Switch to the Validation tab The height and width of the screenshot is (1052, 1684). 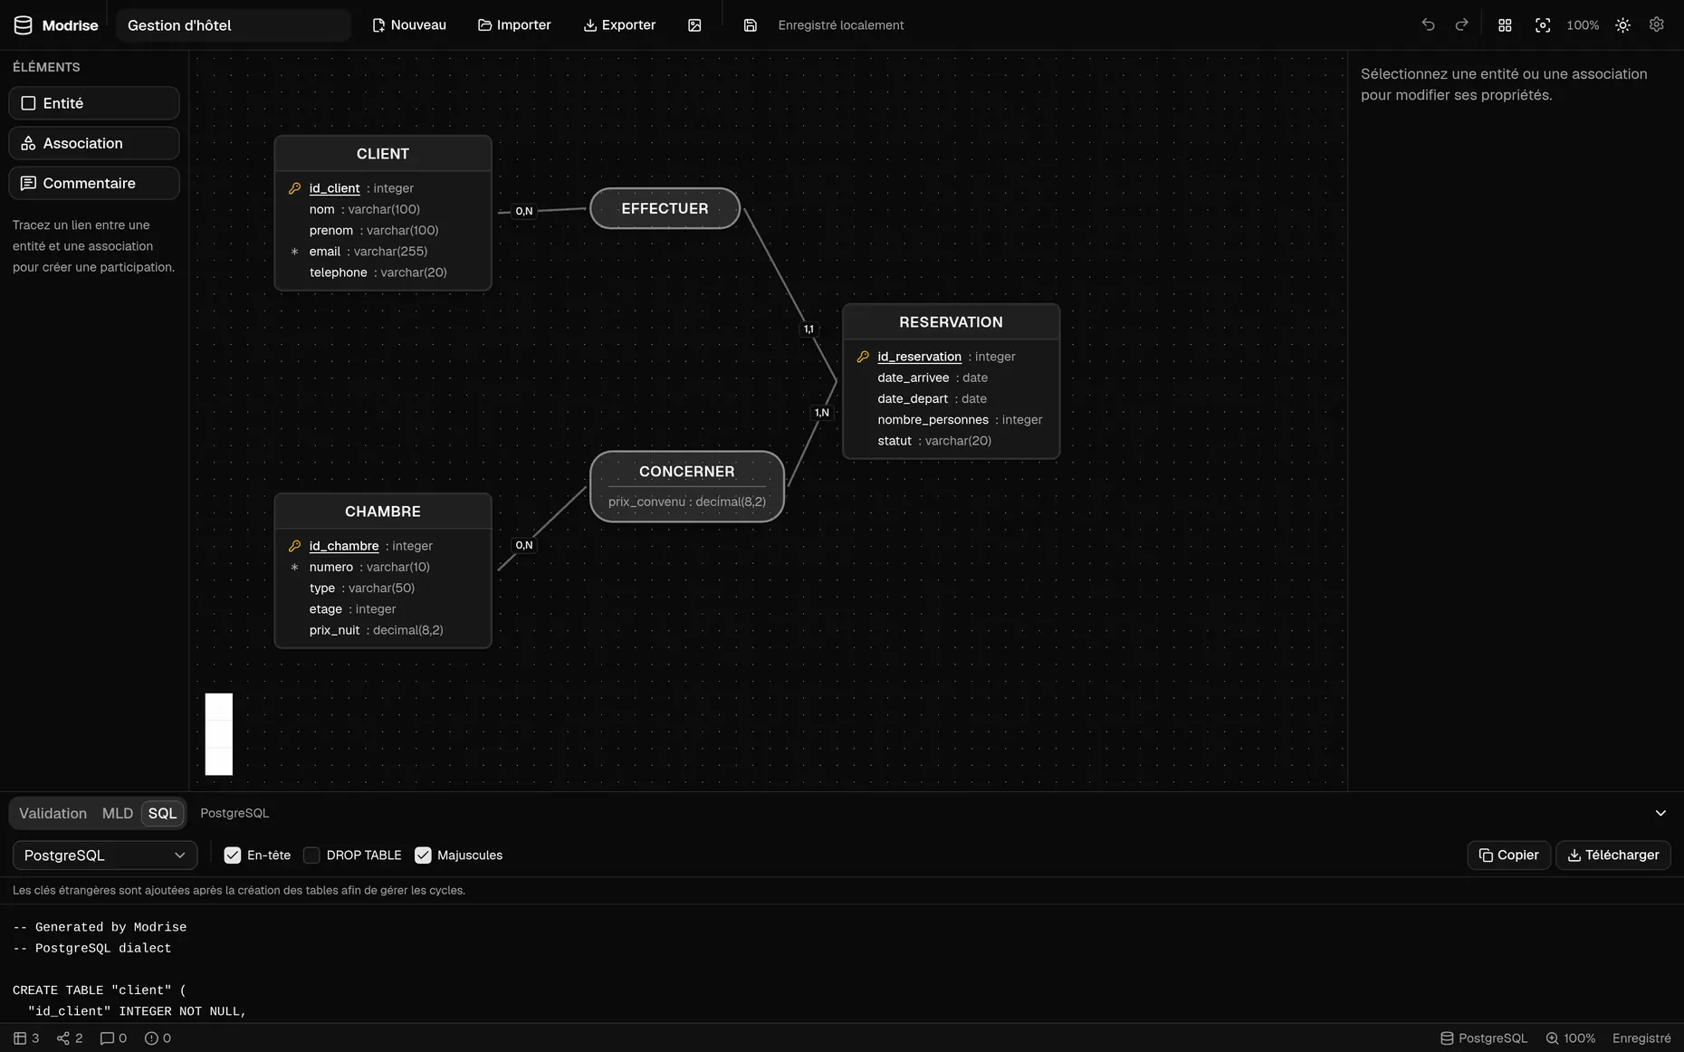[53, 813]
